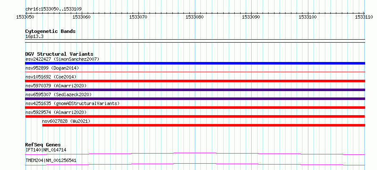Click the right arrowhead of the ruler
377x170 pixels.
[364, 13]
